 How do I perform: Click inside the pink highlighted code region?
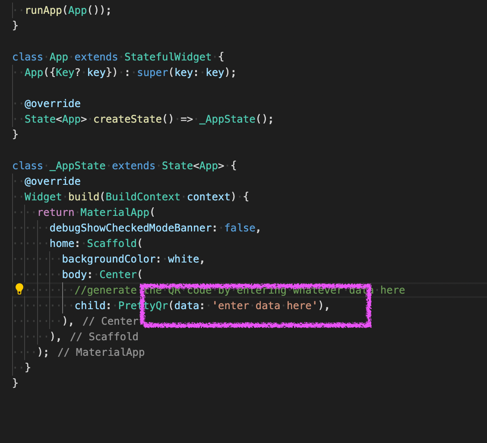pyautogui.click(x=255, y=305)
